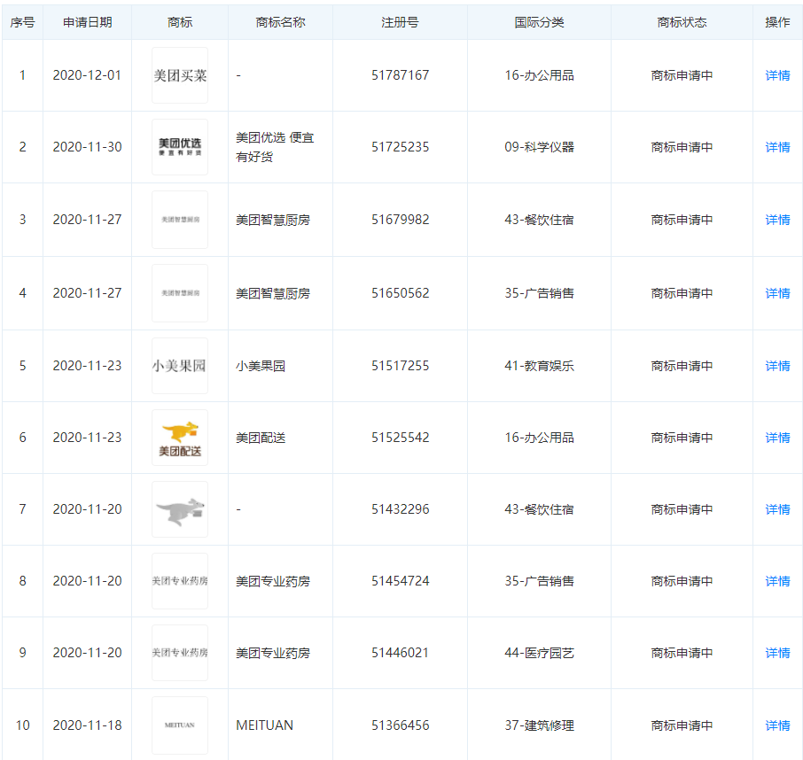The height and width of the screenshot is (760, 803).
Task: Click the gray kangaroo trademark image
Action: point(180,509)
